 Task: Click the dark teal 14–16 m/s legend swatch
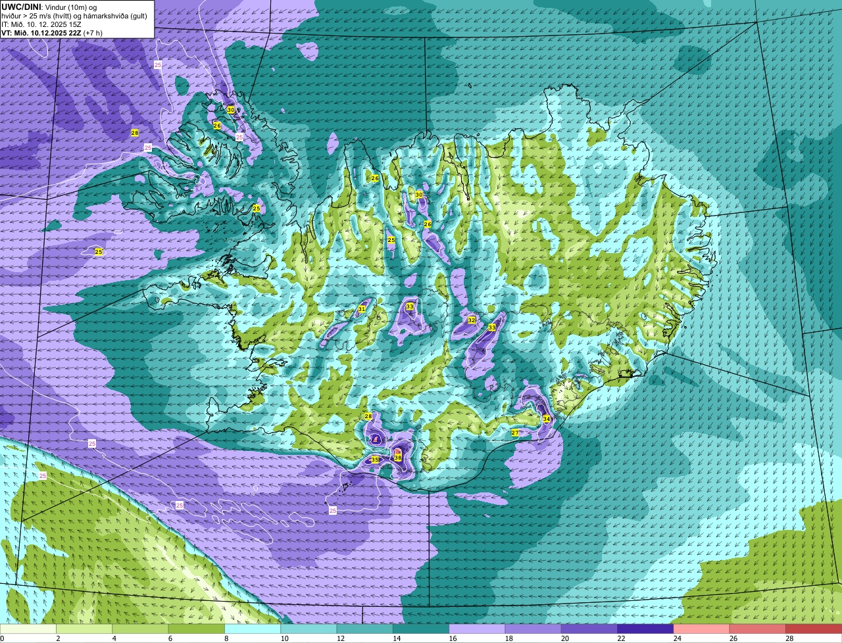pyautogui.click(x=421, y=629)
